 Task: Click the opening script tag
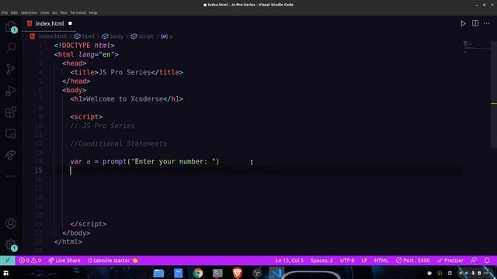click(86, 117)
